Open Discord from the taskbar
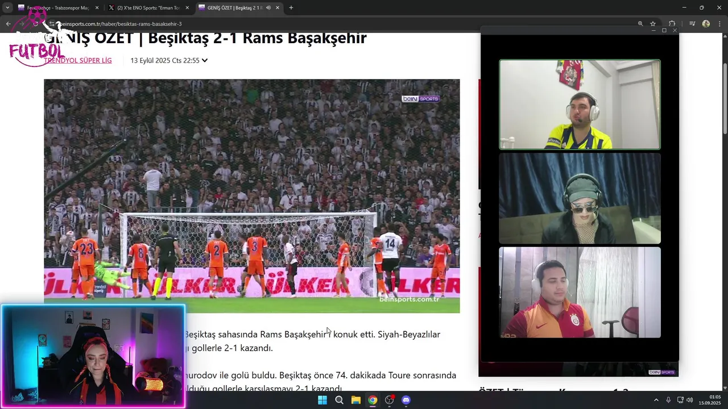Image resolution: width=728 pixels, height=409 pixels. click(406, 400)
